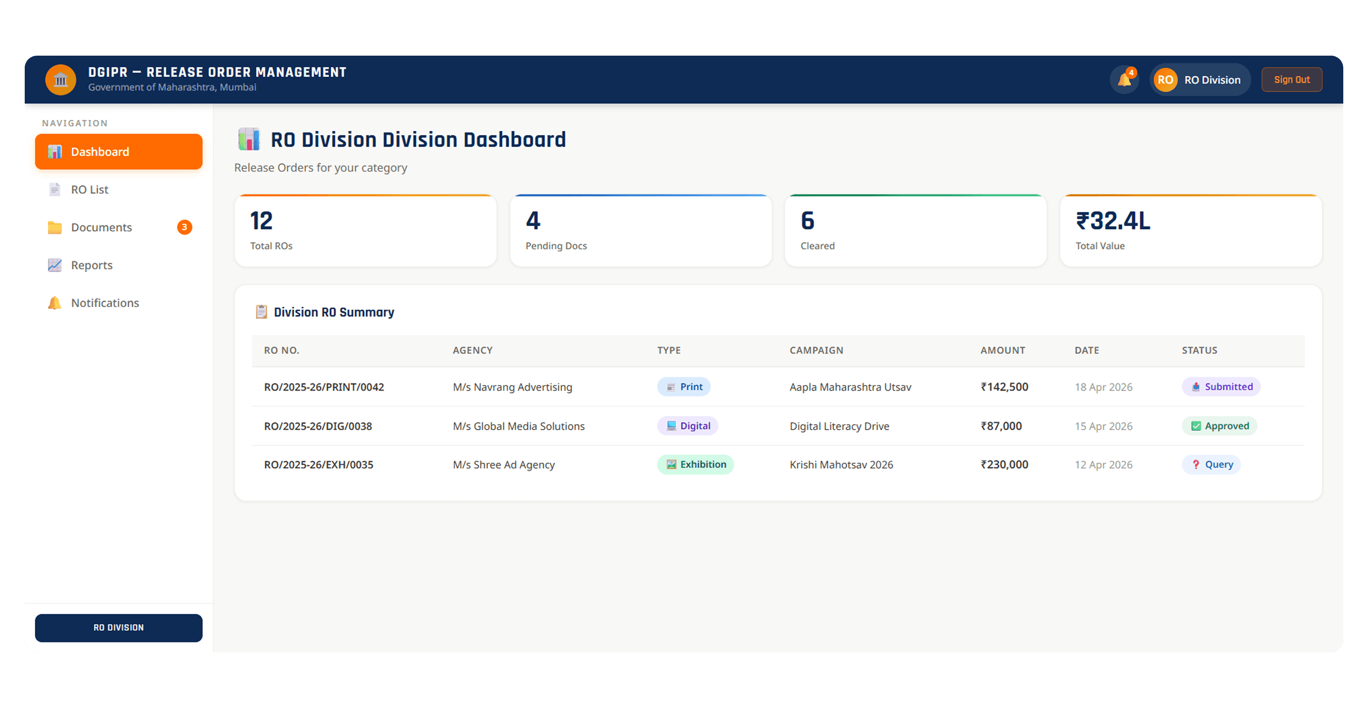Click the DGIPR government building logo
The width and height of the screenshot is (1368, 708).
(61, 80)
